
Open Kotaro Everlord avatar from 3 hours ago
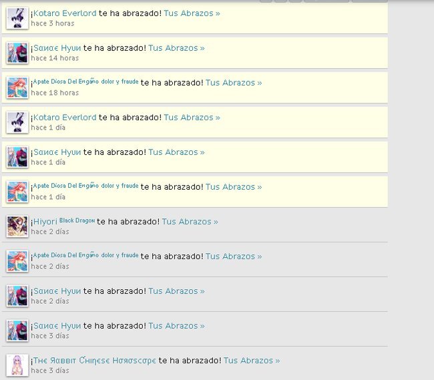(17, 18)
